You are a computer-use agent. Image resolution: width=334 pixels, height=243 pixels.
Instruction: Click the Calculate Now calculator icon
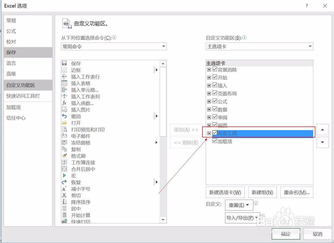[64, 215]
